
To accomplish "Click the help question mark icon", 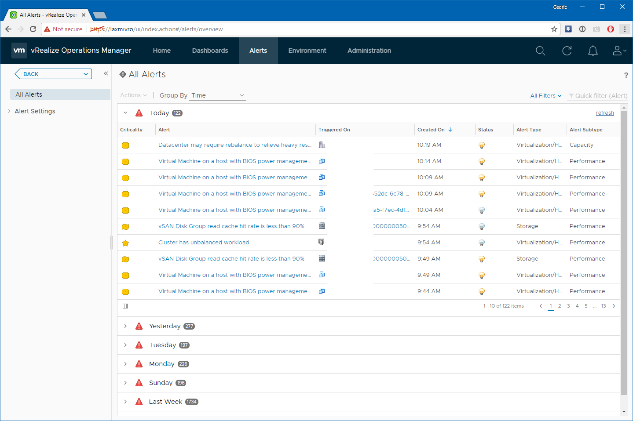I will [x=626, y=75].
